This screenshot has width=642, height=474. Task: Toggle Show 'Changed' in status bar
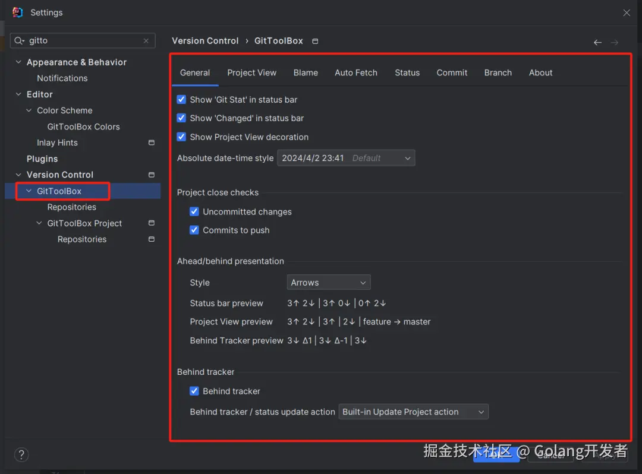coord(181,118)
